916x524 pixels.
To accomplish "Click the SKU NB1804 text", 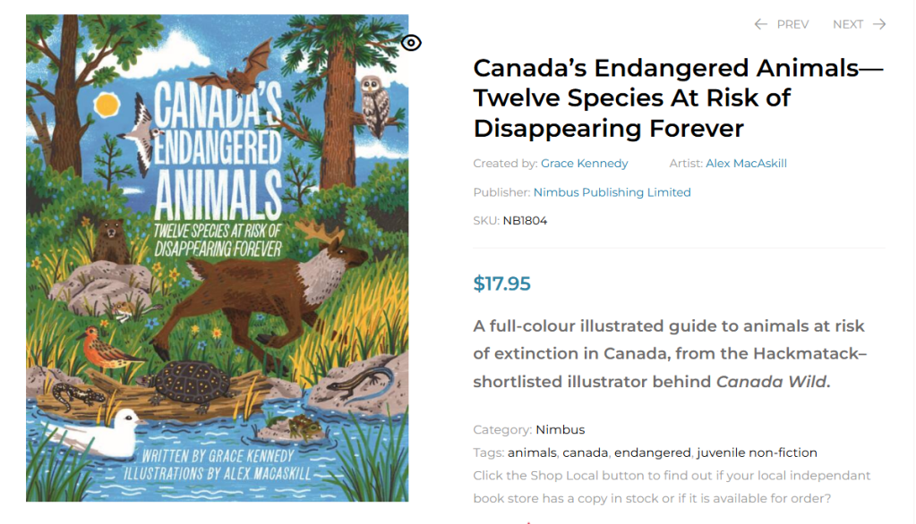I will (524, 221).
